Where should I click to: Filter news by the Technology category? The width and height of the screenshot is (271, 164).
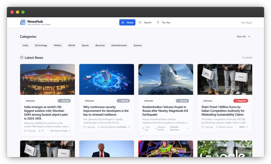(x=41, y=45)
